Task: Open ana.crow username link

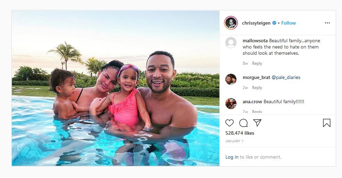Action: point(252,101)
